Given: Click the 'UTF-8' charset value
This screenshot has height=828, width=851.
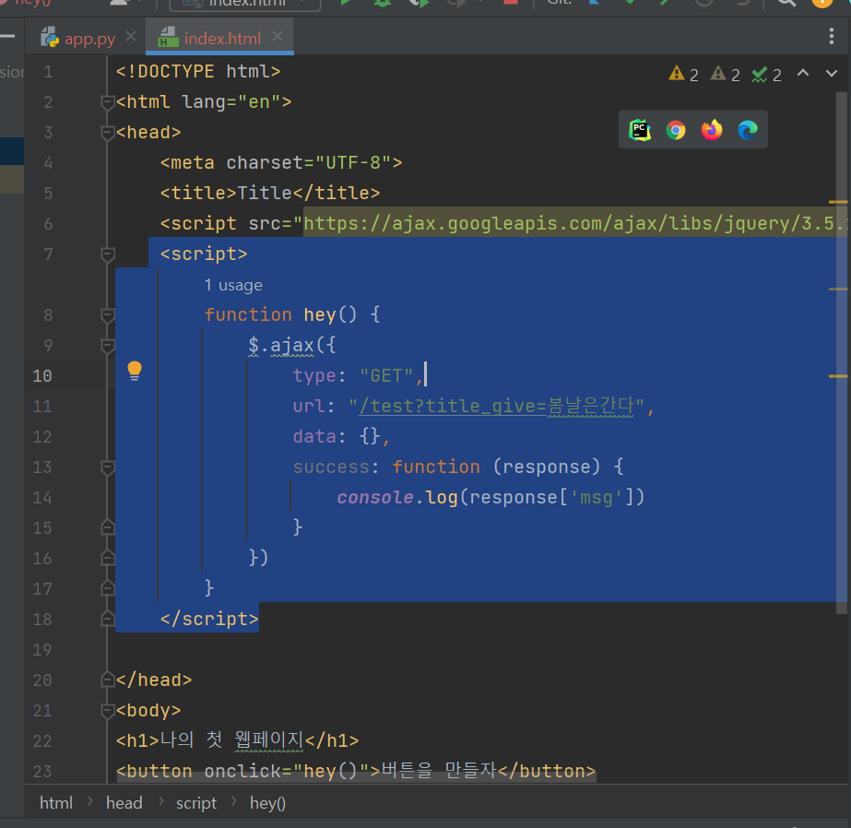Looking at the screenshot, I should point(353,163).
